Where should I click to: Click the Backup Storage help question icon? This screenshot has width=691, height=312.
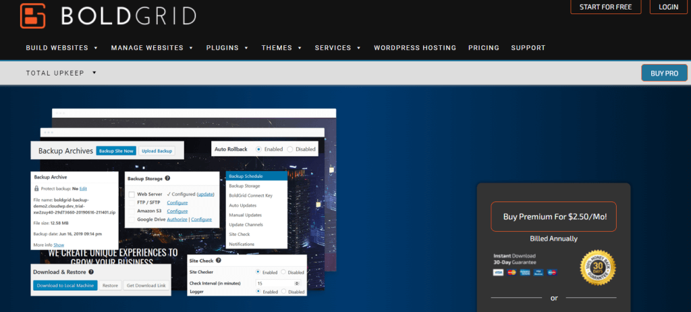click(x=168, y=179)
